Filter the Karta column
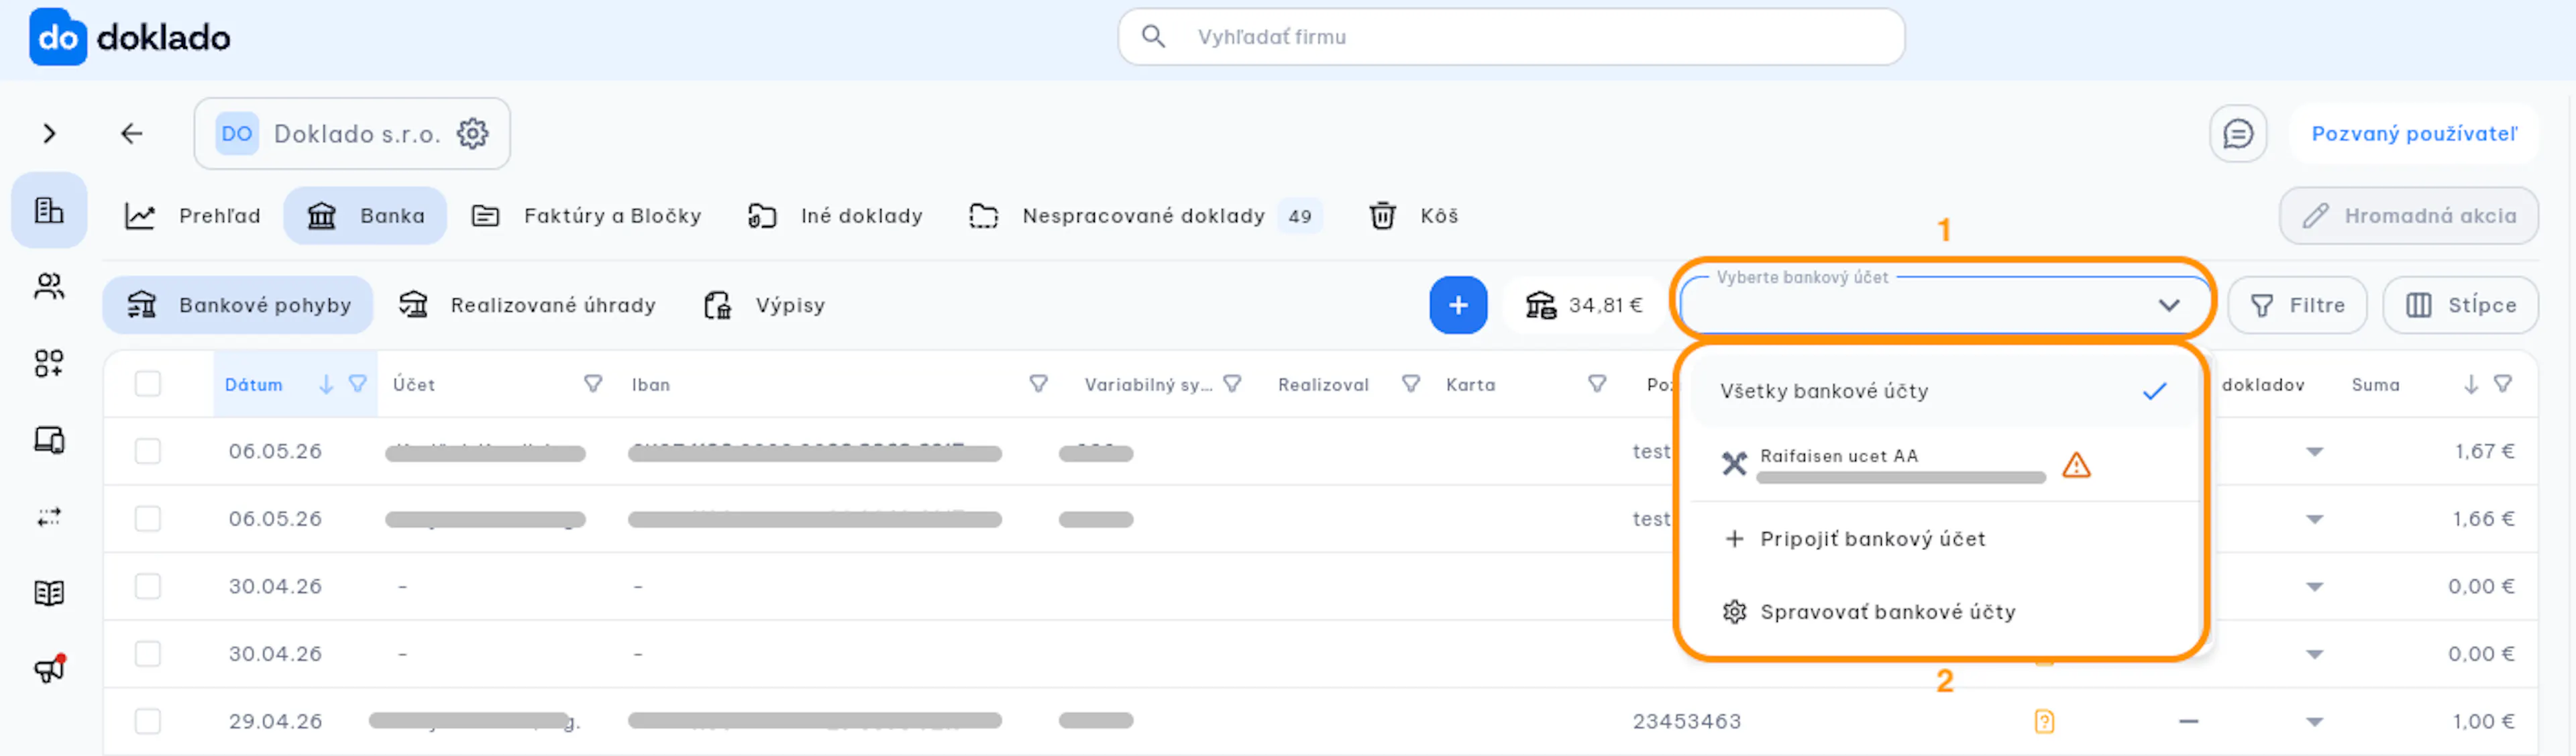Screen dimensions: 2576x756 tap(1598, 384)
